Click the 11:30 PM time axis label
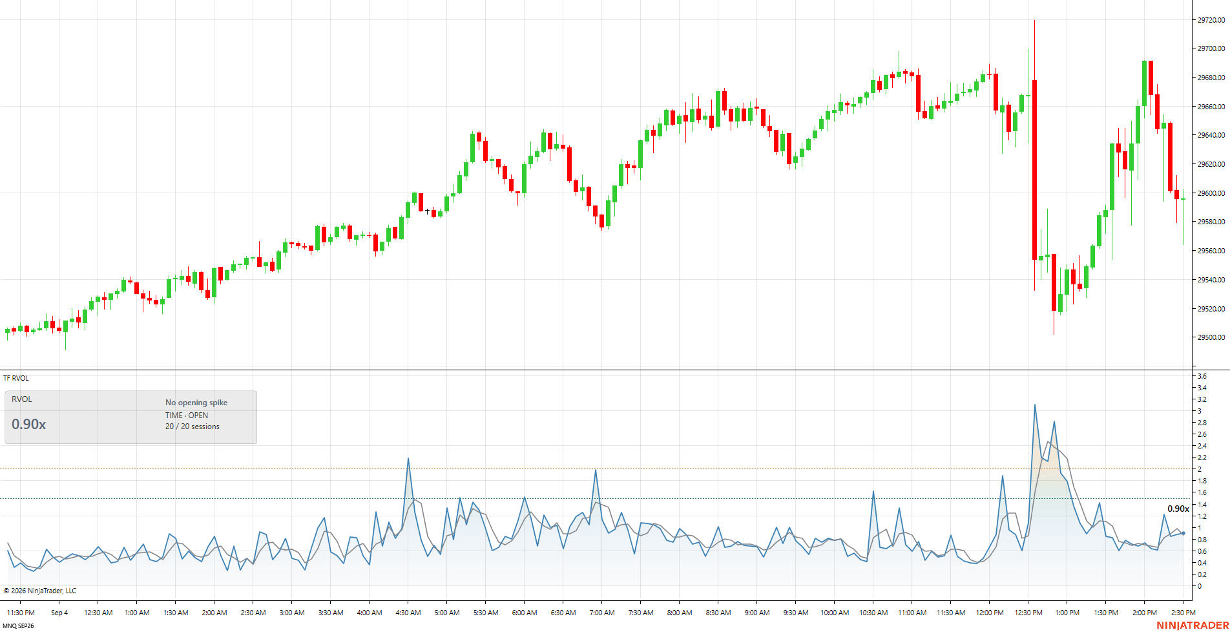 tap(21, 613)
